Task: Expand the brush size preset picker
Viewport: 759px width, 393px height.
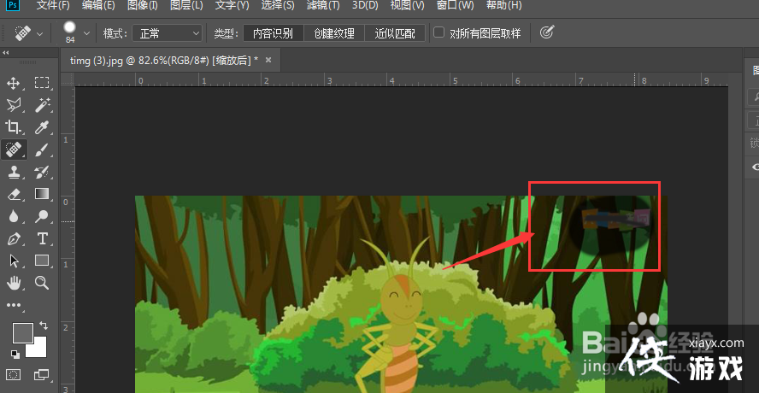Action: 86,33
